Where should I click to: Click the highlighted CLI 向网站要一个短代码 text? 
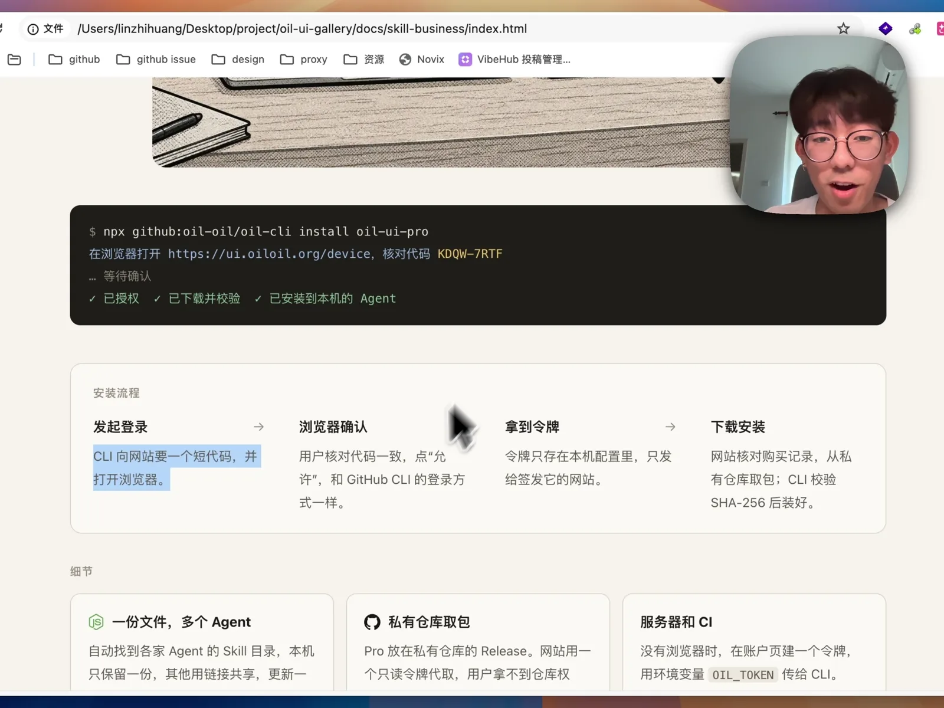click(176, 467)
